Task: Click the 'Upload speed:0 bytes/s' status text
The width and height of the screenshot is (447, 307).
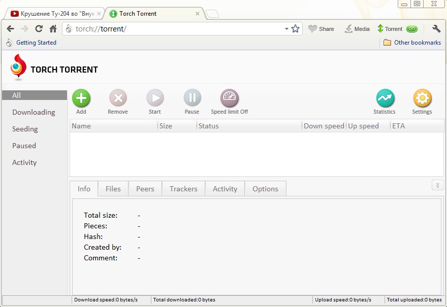Action: (x=343, y=299)
